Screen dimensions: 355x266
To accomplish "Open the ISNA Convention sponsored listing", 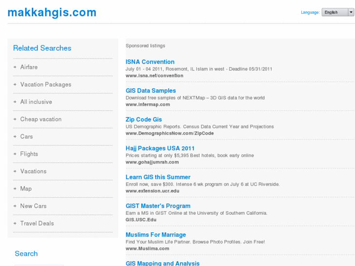I will 150,62.
